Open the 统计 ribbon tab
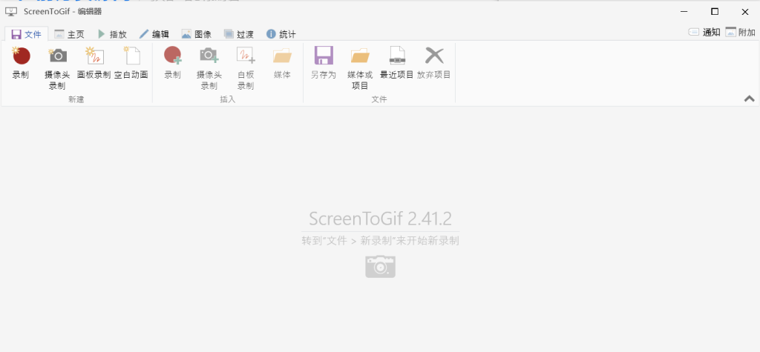The height and width of the screenshot is (352, 760). click(x=281, y=34)
